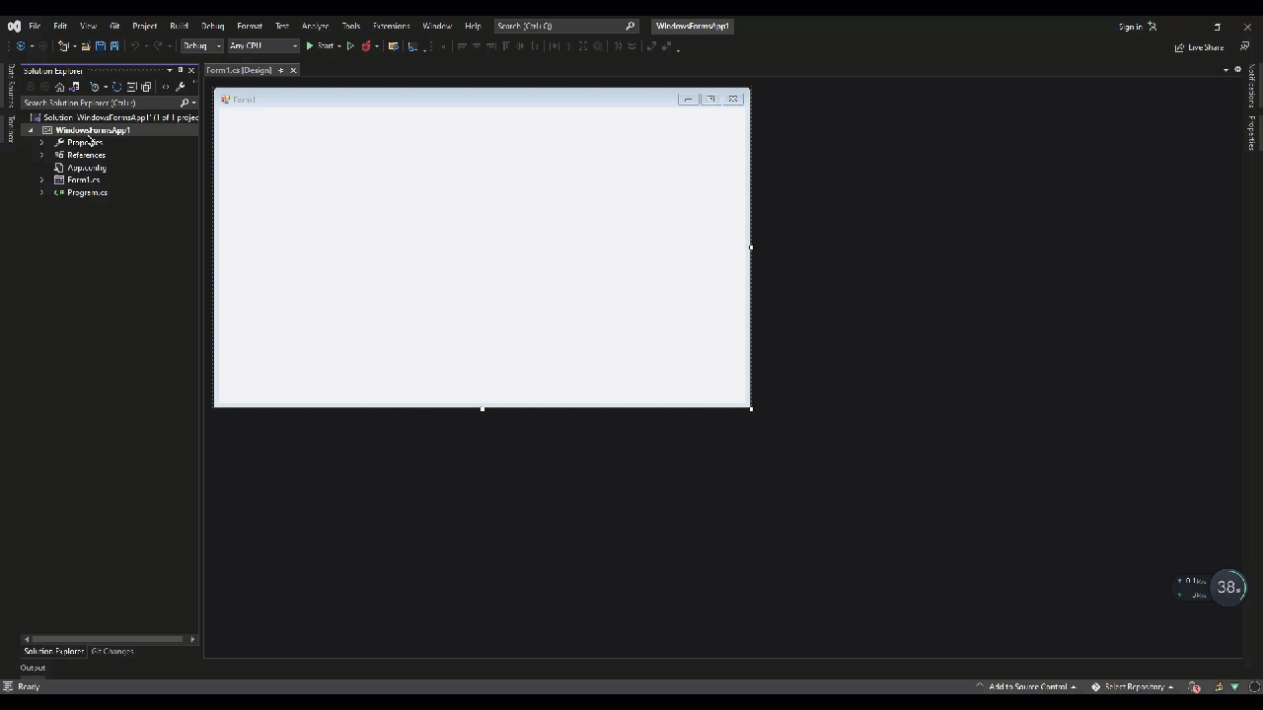
Task: Open the Build menu
Action: coord(179,26)
